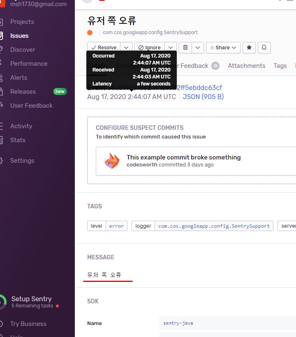Open the JSON (905 B) link
Screen dimensions: 296x337
click(203, 97)
